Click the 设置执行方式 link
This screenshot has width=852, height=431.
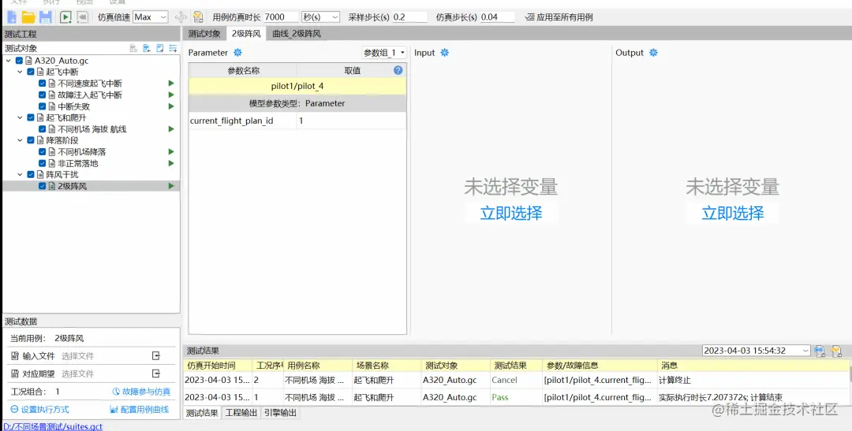[x=39, y=409]
